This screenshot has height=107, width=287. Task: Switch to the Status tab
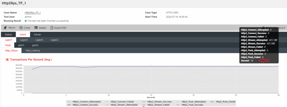pos(8,35)
